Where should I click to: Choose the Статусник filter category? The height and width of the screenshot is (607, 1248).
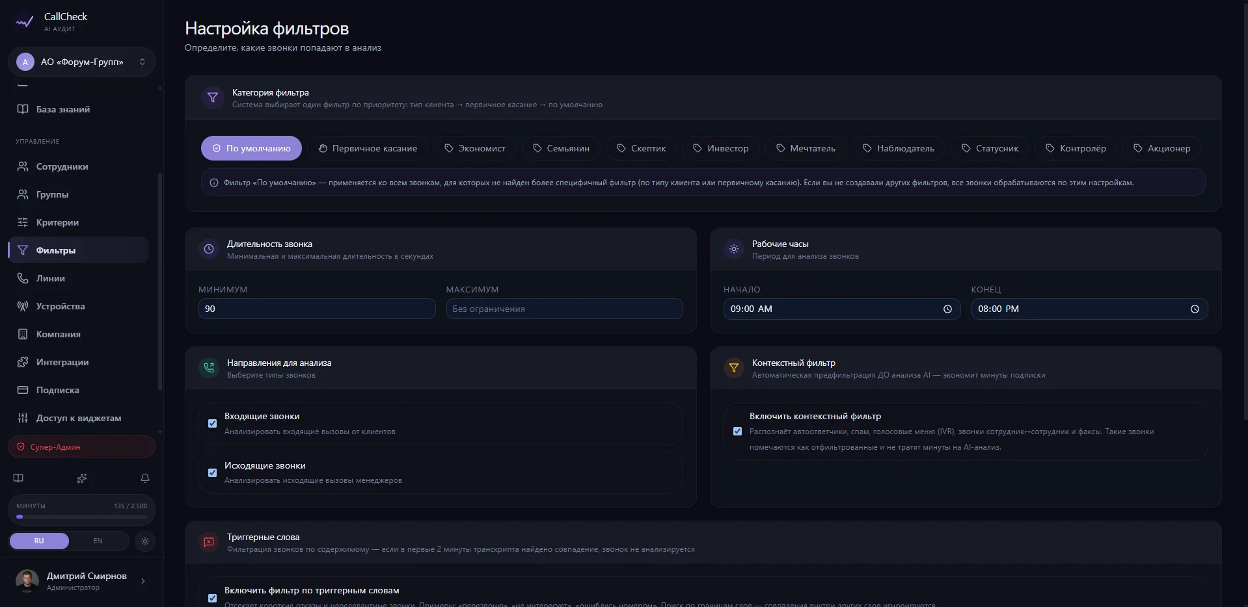[x=990, y=148]
